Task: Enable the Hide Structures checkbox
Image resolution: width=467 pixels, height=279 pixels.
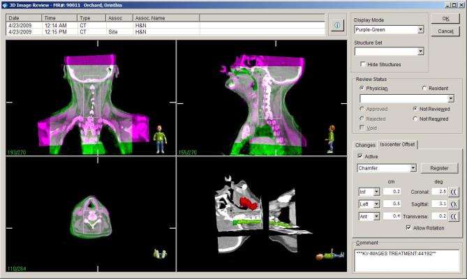Action: pyautogui.click(x=364, y=64)
